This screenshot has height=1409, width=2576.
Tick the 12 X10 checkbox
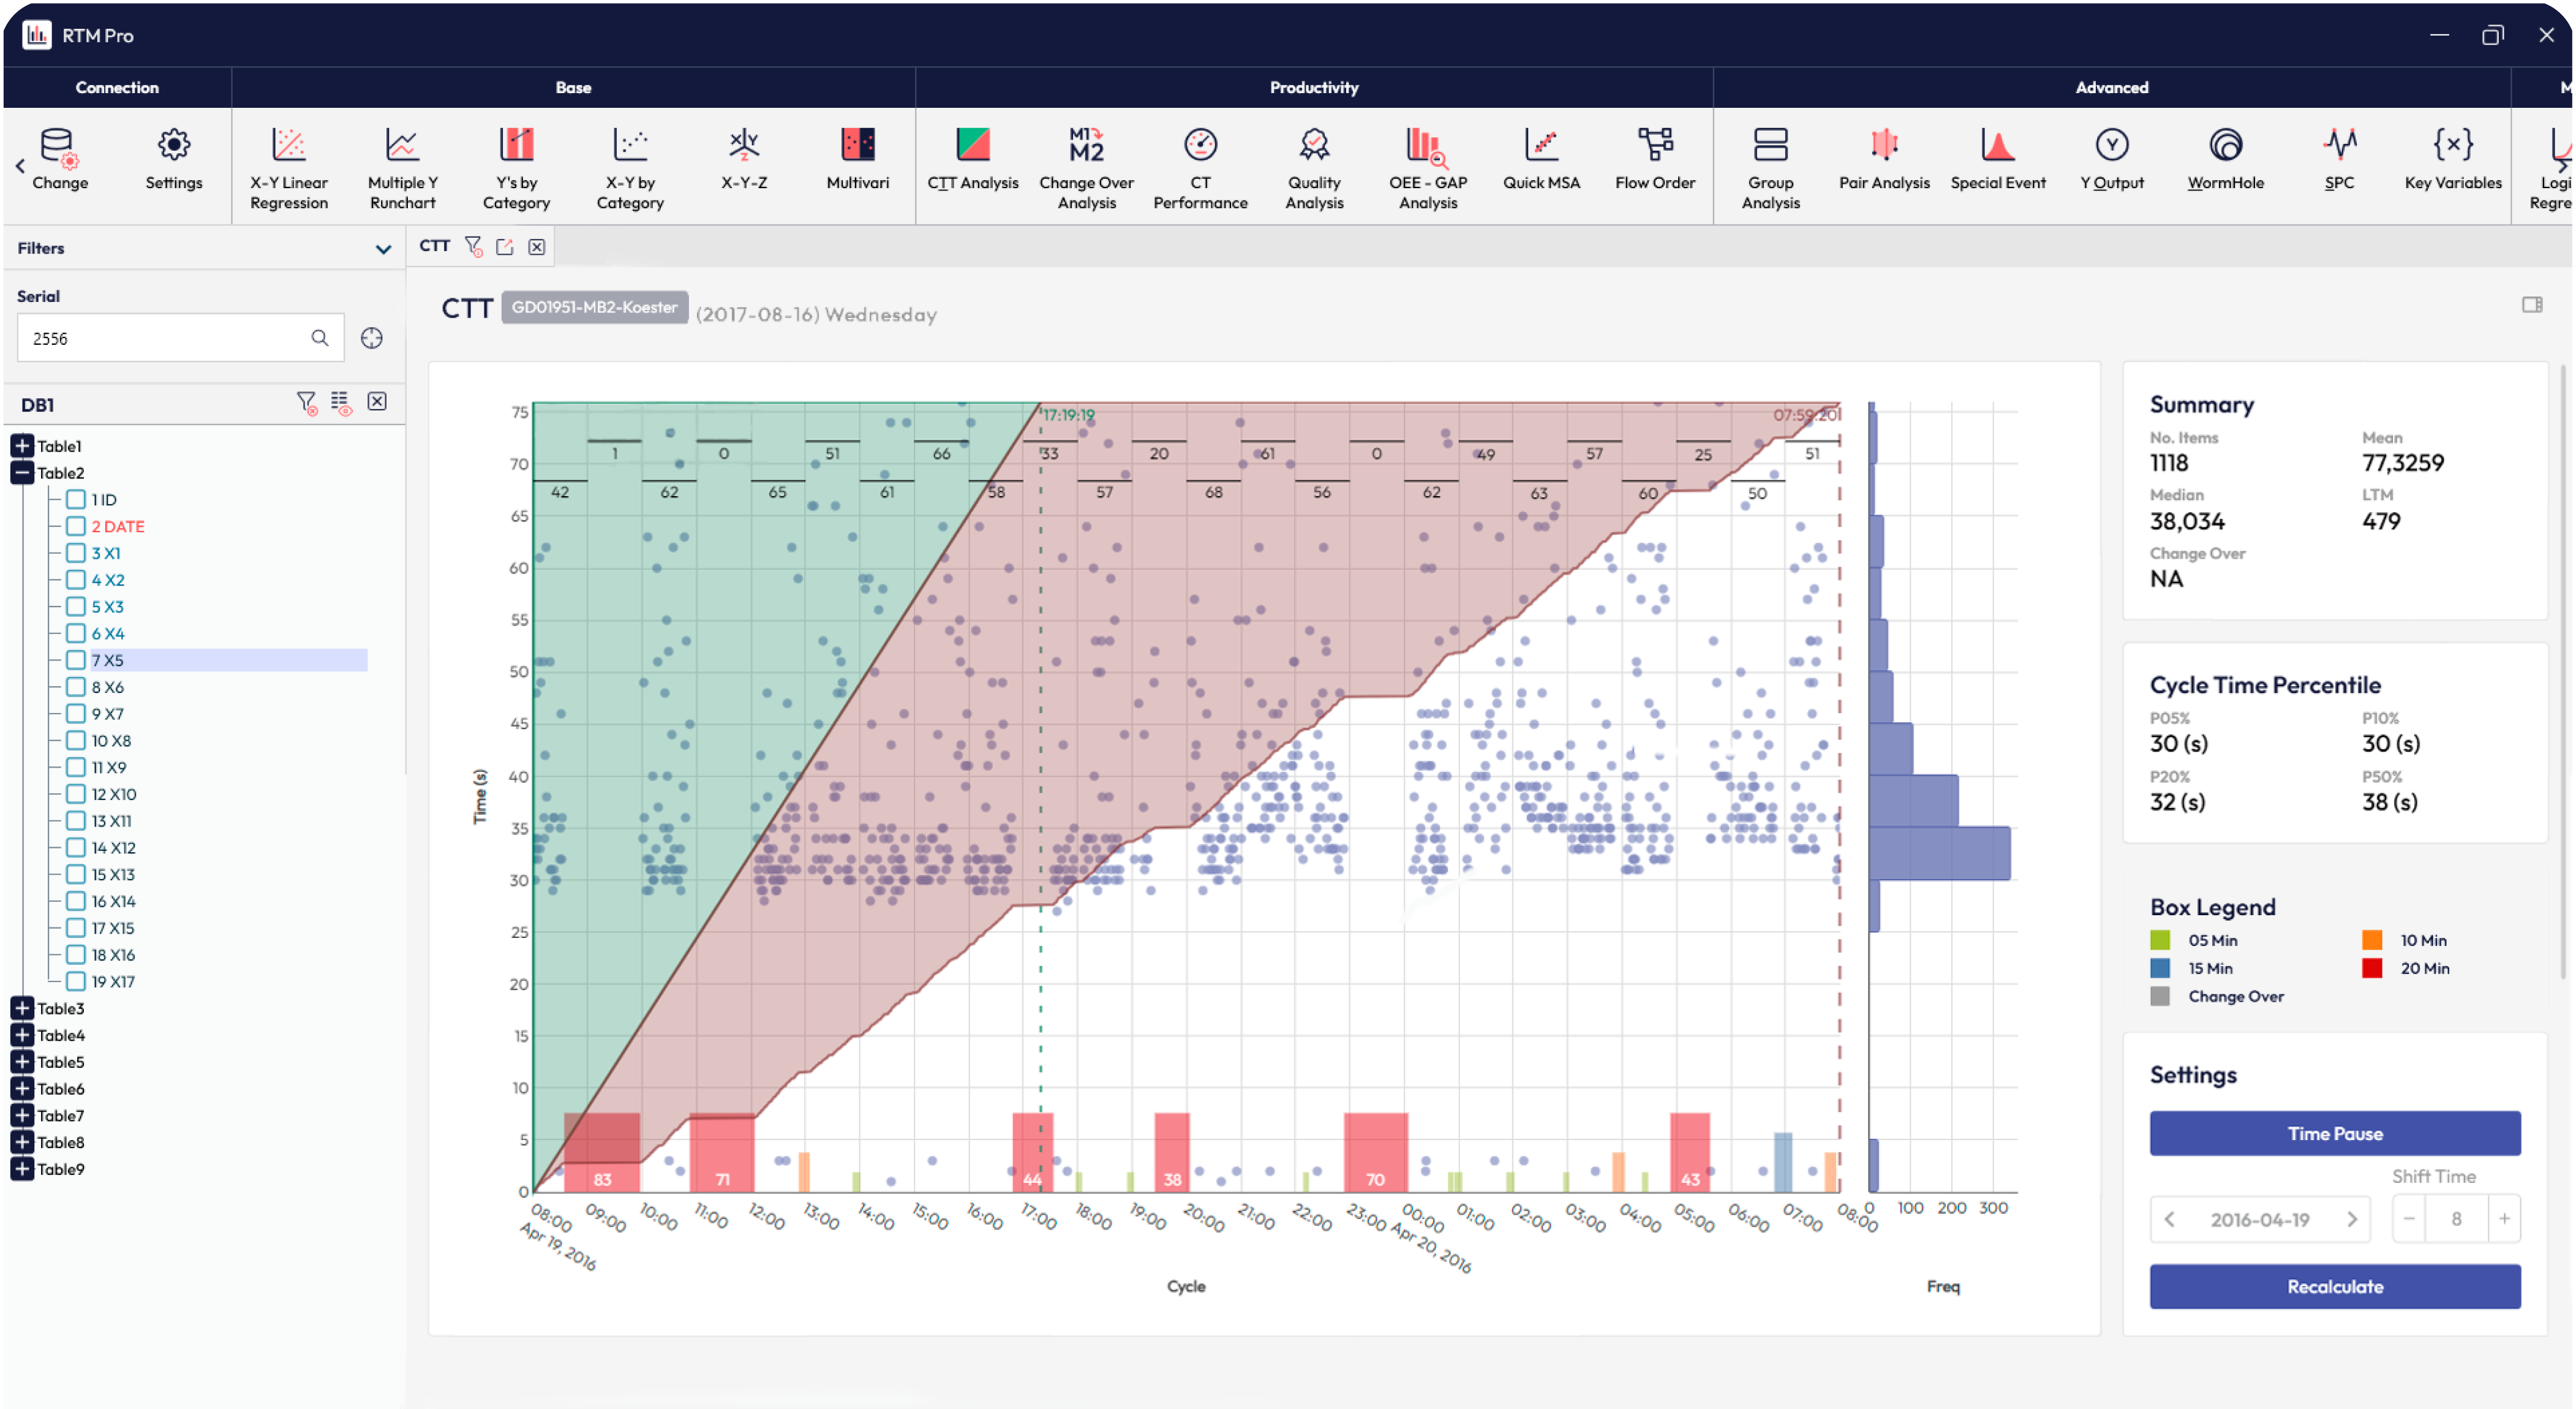point(76,794)
